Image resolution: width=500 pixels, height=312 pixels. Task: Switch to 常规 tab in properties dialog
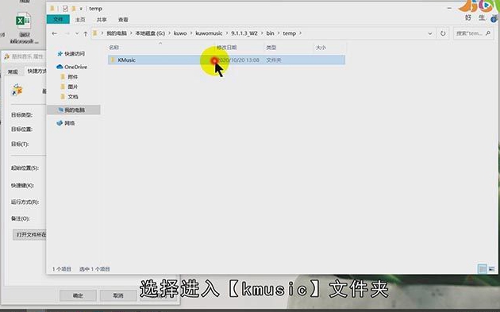coord(13,71)
